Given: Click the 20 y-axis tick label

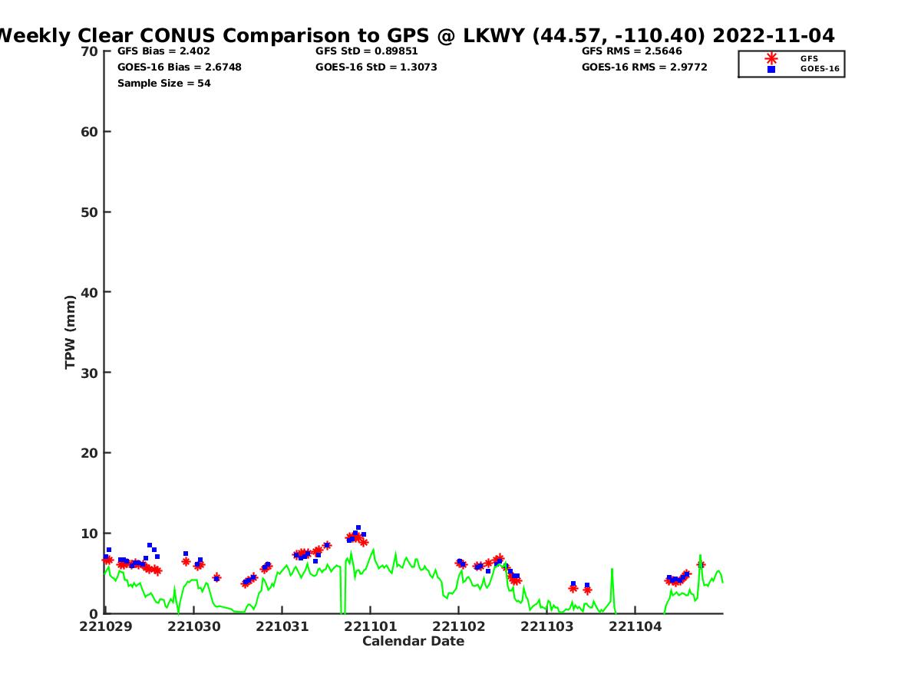Looking at the screenshot, I should 89,453.
